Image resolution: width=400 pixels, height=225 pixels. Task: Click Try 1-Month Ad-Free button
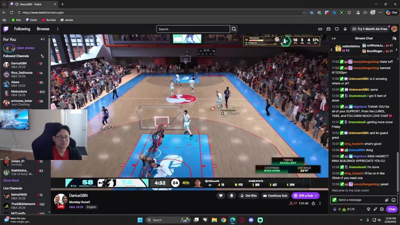tap(370, 29)
